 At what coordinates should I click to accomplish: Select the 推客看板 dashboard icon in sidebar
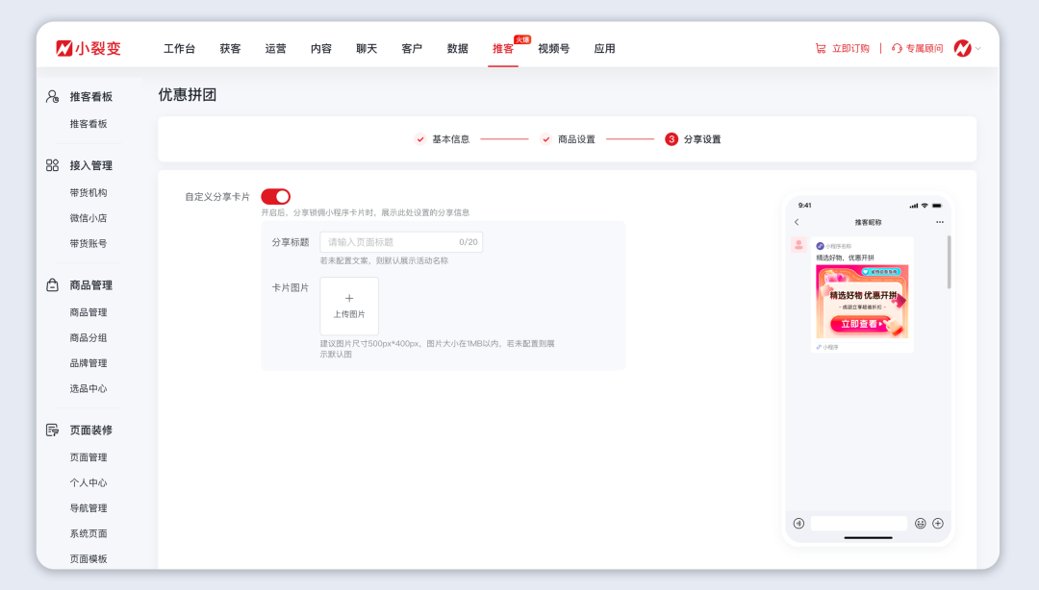coord(51,96)
